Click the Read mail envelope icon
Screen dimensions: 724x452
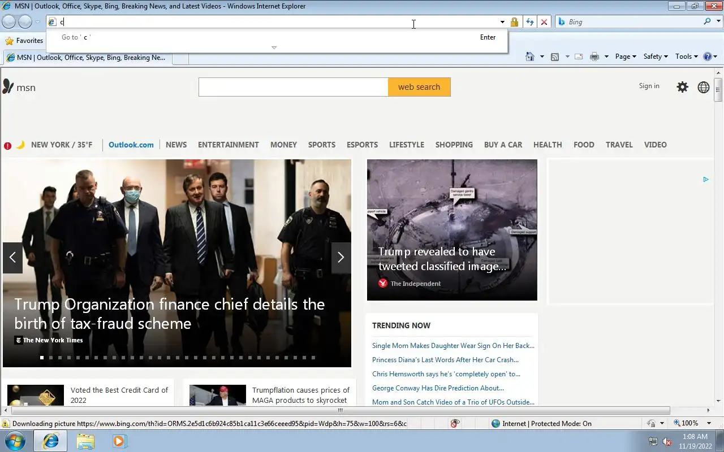pyautogui.click(x=579, y=56)
